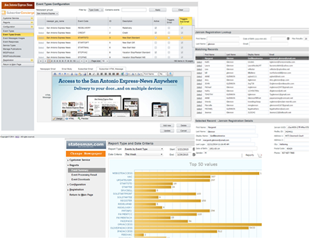The image size is (320, 239).
Task: Select the STARTSTD row's Select link
Action: pyautogui.click(x=41, y=38)
